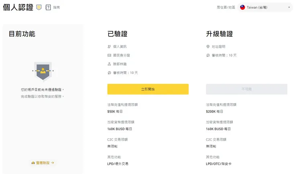Click the shield verification illustration
Viewport: 297px width, 174px height.
click(43, 72)
